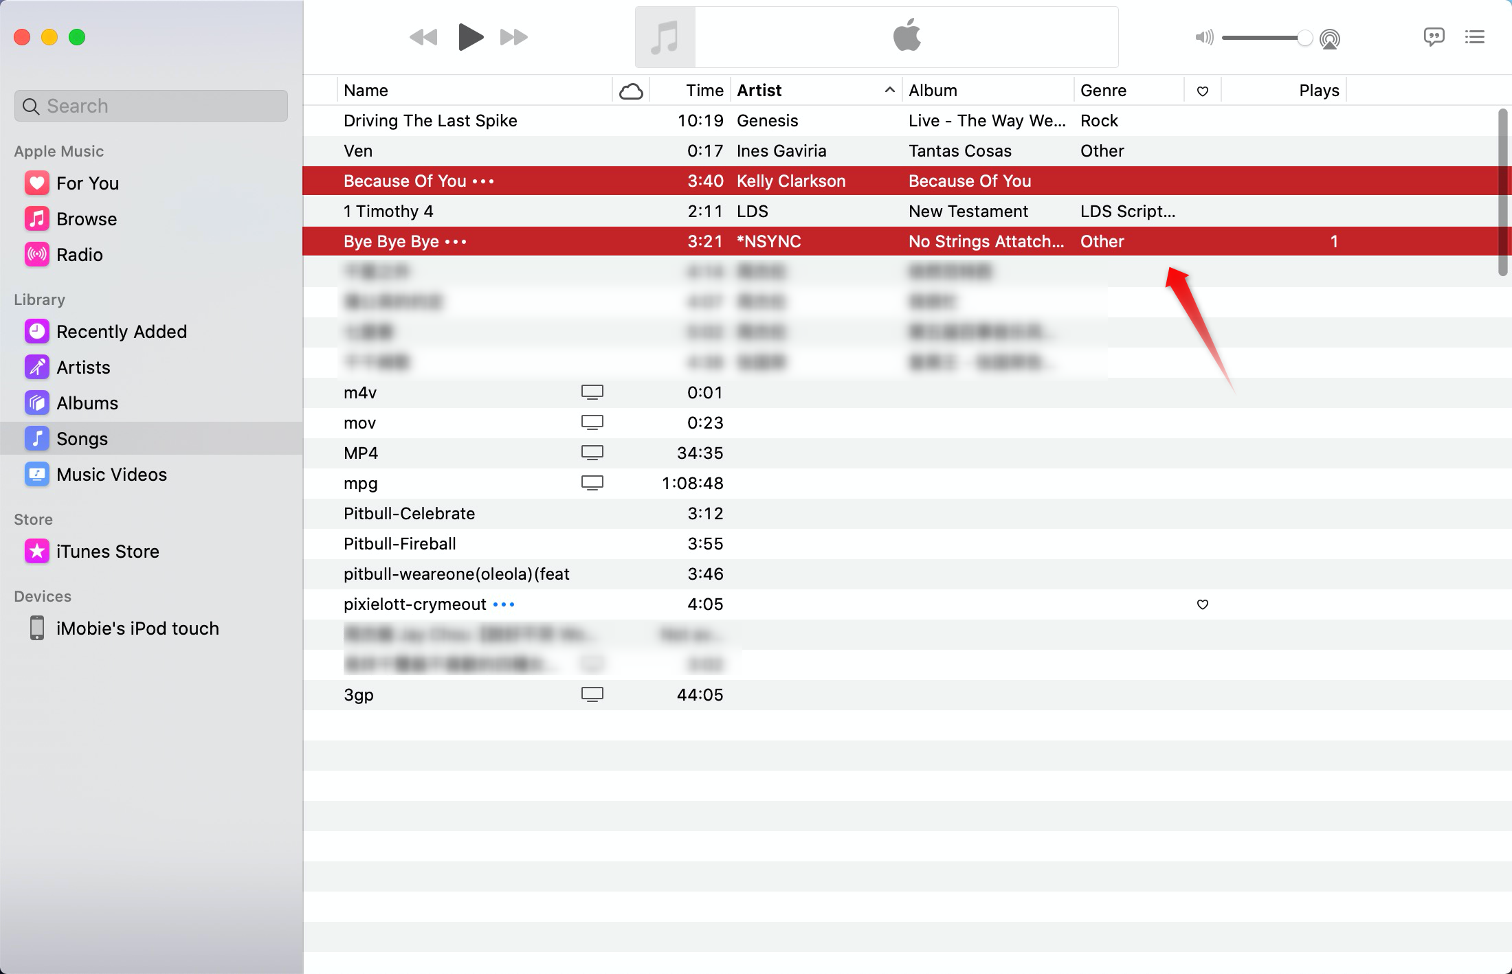Screen dimensions: 1512x974
Task: Click the video icon on mov row
Action: [x=592, y=422]
